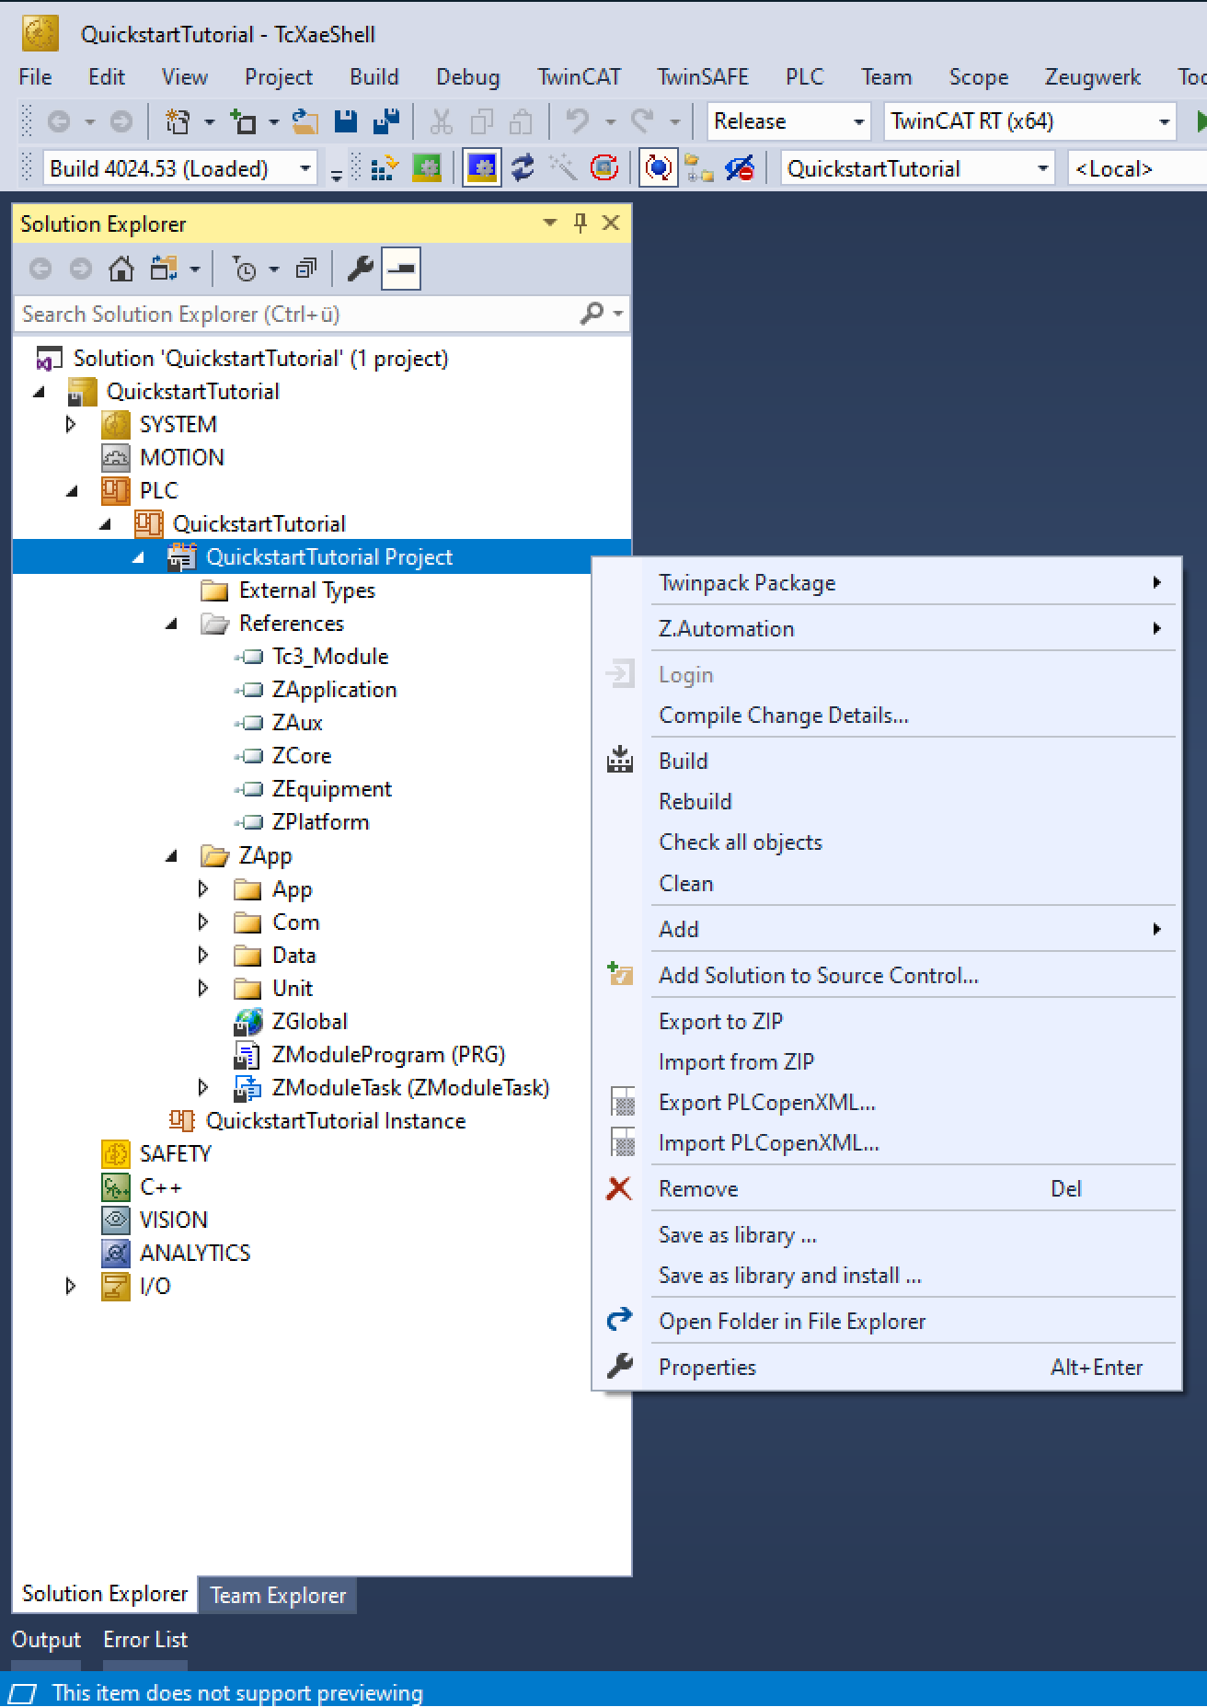Expand the I/O tree node
The image size is (1207, 1707).
coord(71,1286)
